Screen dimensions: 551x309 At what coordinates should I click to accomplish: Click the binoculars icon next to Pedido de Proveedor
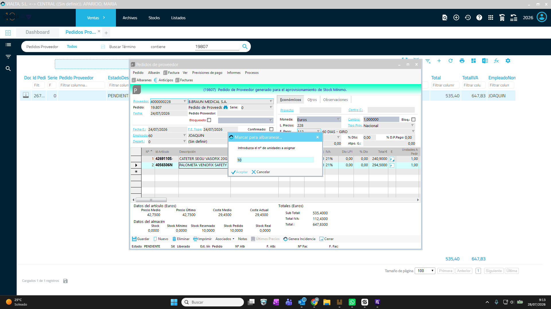226,108
